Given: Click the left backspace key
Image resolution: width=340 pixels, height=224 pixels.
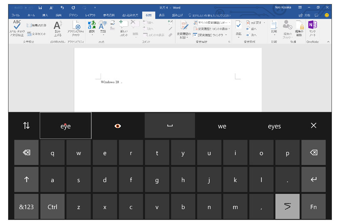Looking at the screenshot, I should point(26,153).
